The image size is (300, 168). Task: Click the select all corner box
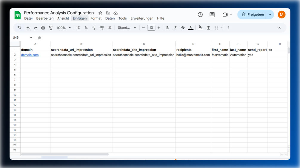[15, 44]
